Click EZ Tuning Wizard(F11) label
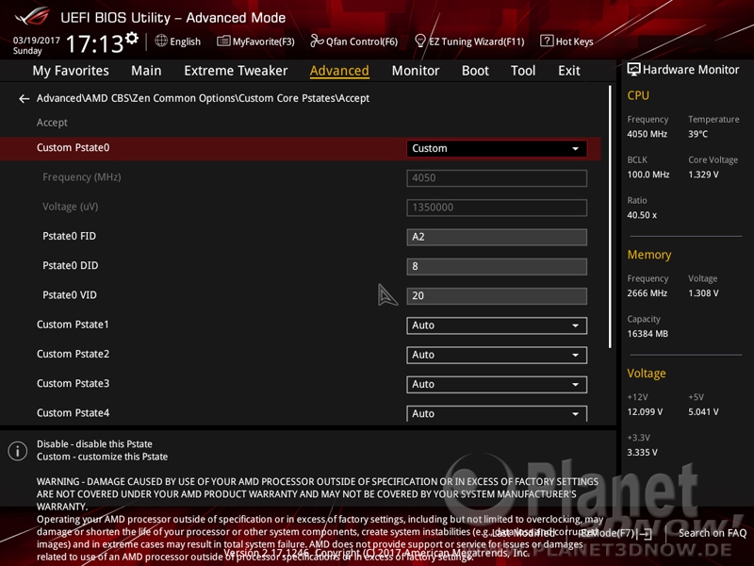This screenshot has height=566, width=754. click(x=477, y=42)
